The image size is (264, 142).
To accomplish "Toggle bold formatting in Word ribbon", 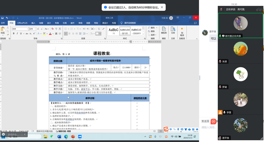I will pyautogui.click(x=13, y=34).
